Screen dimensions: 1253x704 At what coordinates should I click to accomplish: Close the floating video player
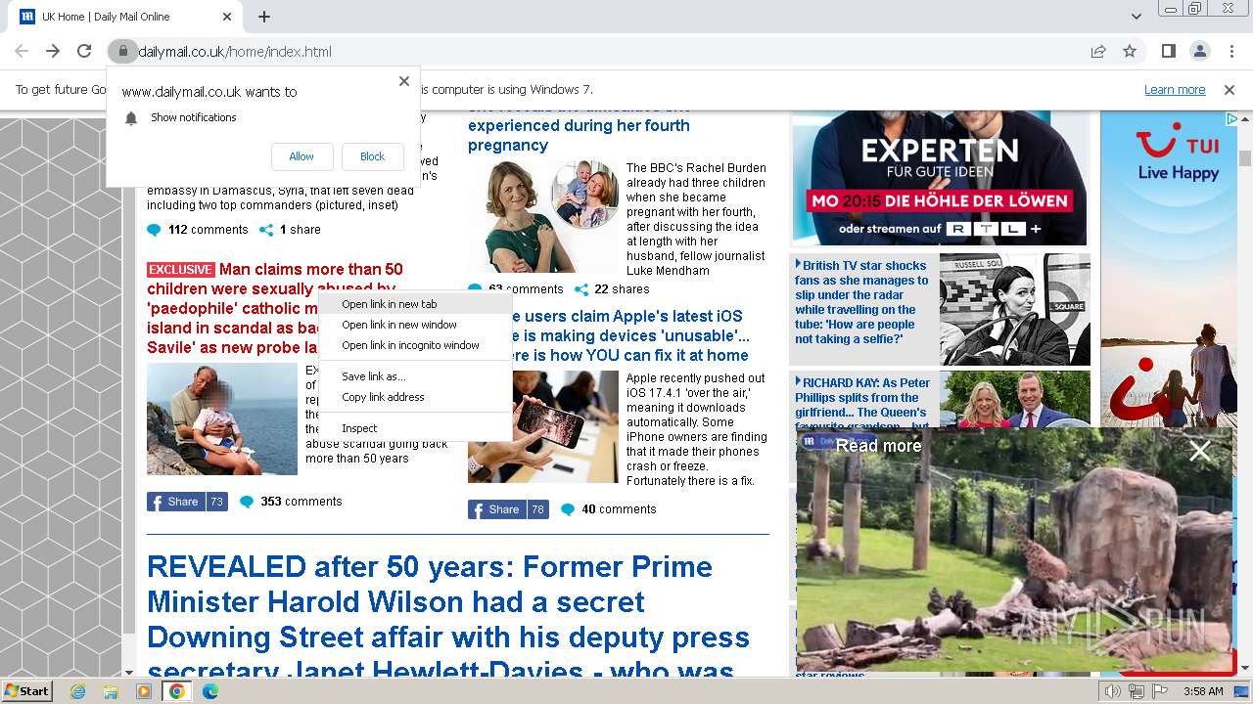[1199, 451]
